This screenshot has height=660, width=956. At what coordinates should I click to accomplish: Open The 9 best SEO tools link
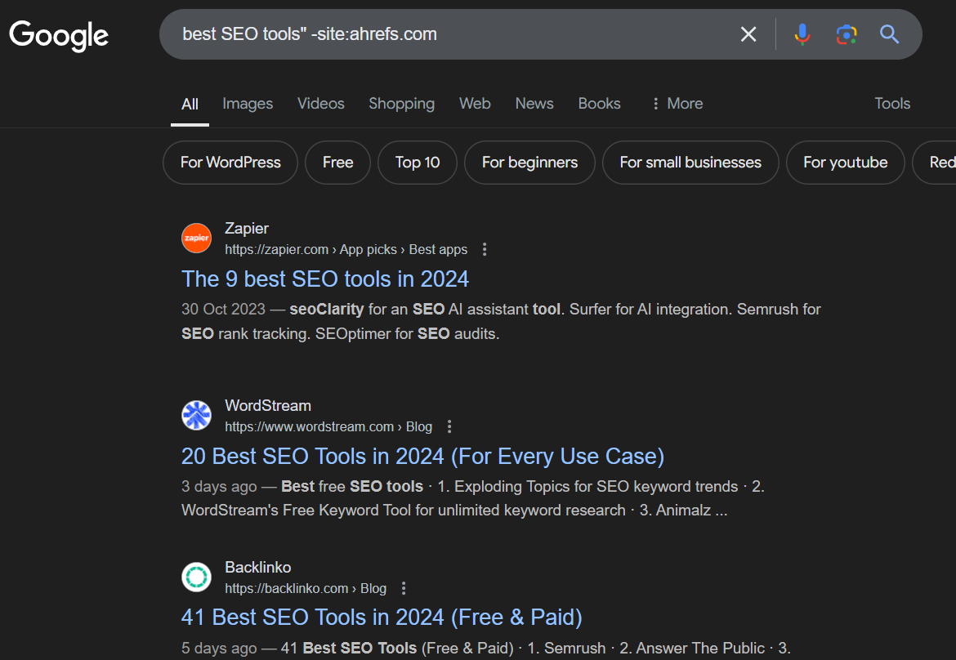325,279
